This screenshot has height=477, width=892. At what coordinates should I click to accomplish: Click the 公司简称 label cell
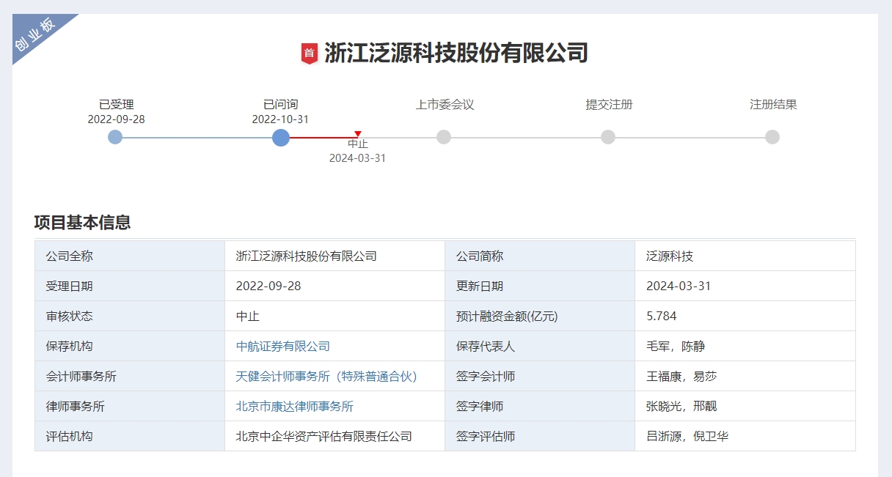coord(540,256)
